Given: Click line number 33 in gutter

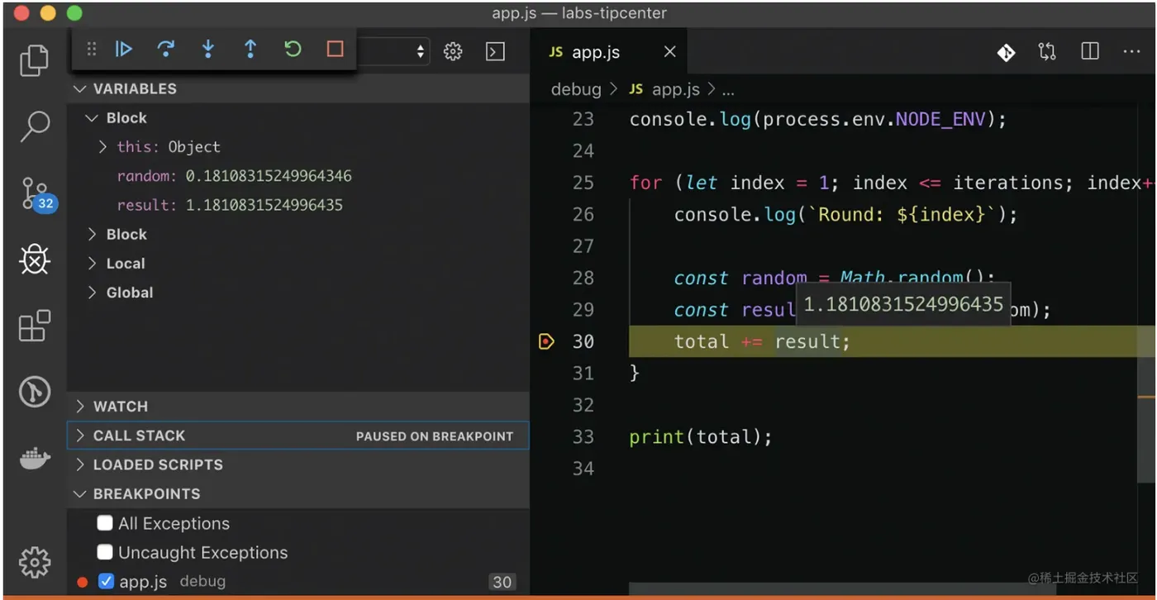Looking at the screenshot, I should (583, 436).
